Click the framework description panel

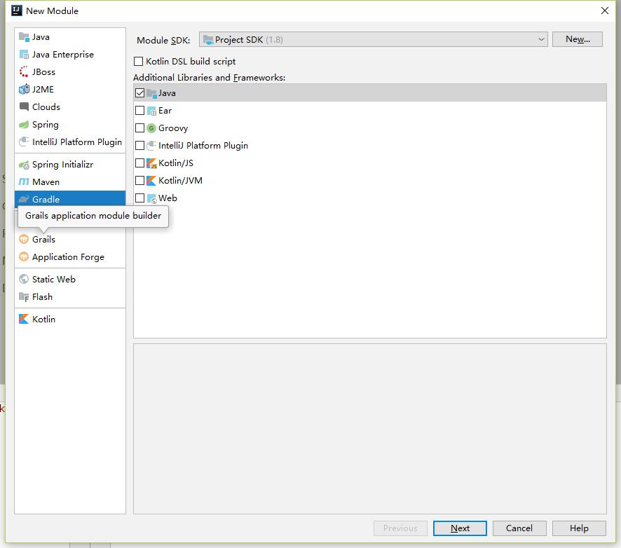click(370, 429)
